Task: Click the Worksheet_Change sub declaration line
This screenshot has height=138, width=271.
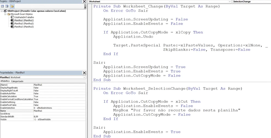Action: coord(157,6)
